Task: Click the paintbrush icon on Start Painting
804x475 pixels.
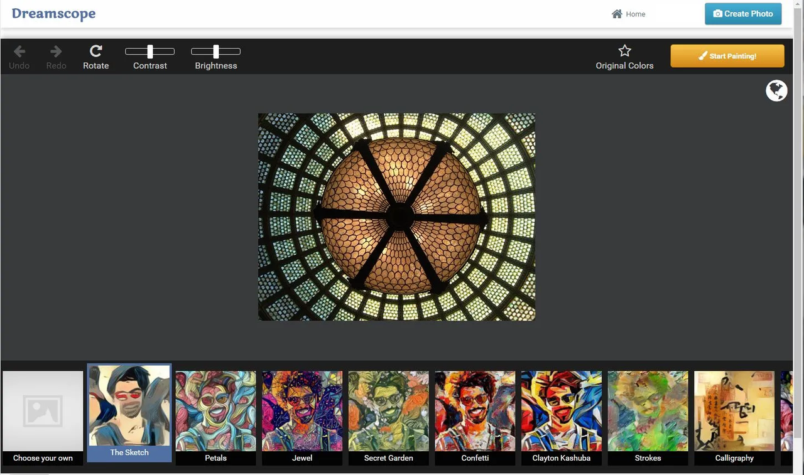Action: pyautogui.click(x=702, y=56)
